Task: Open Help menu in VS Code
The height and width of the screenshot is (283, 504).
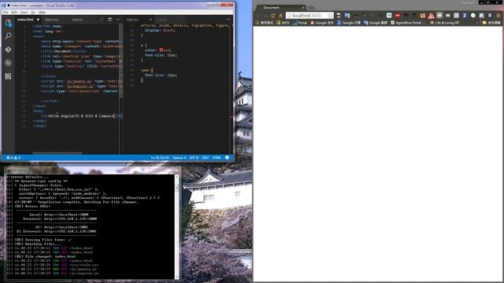Action: [42, 13]
